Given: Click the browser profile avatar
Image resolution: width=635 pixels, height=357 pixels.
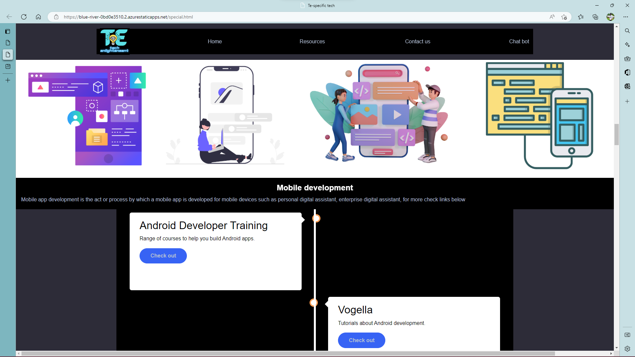Looking at the screenshot, I should (x=611, y=17).
